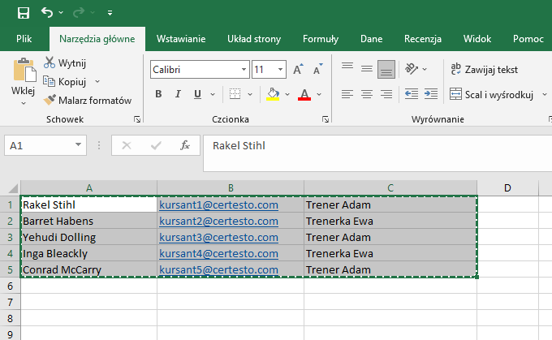Viewport: 552px width, 340px height.
Task: Toggle italic formatting
Action: 178,94
